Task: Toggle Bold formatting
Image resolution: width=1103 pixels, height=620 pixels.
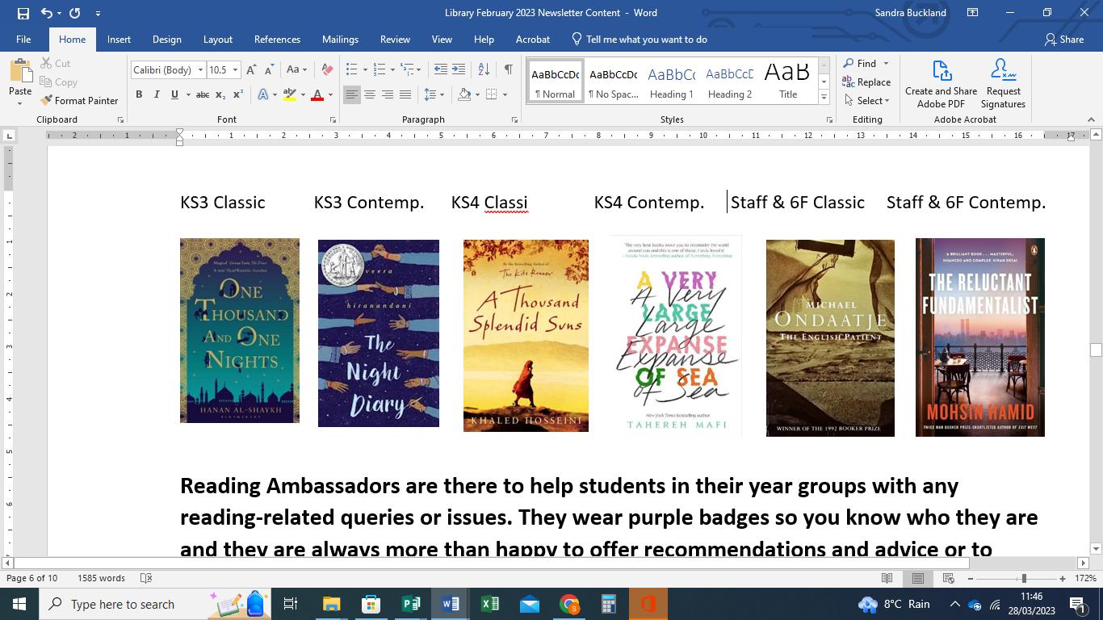Action: tap(139, 94)
